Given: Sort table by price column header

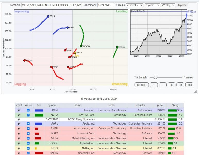Looking at the screenshot, I should coord(160,105).
